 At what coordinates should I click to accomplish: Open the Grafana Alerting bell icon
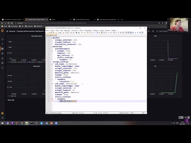(2, 58)
